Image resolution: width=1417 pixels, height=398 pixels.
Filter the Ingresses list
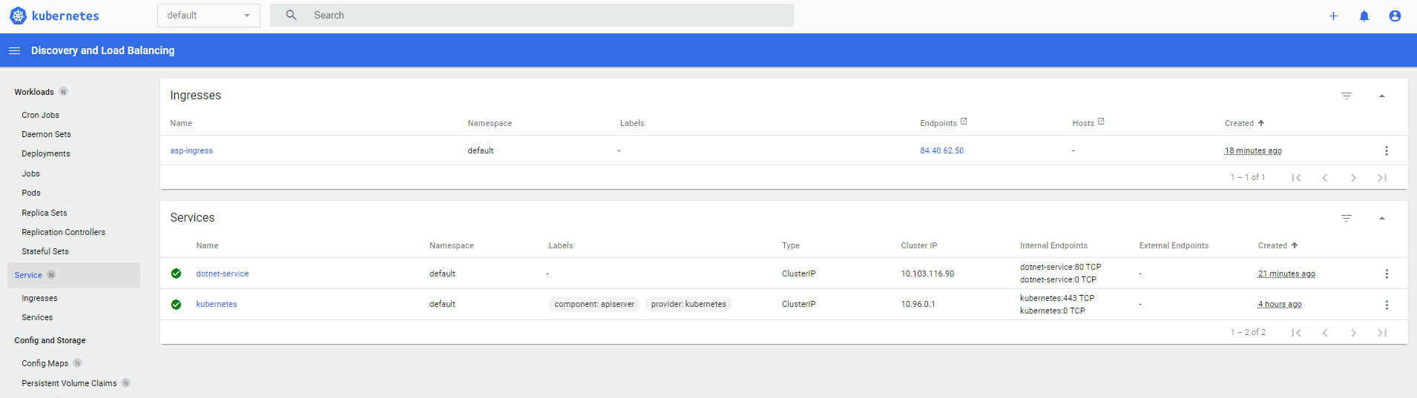tap(1346, 96)
